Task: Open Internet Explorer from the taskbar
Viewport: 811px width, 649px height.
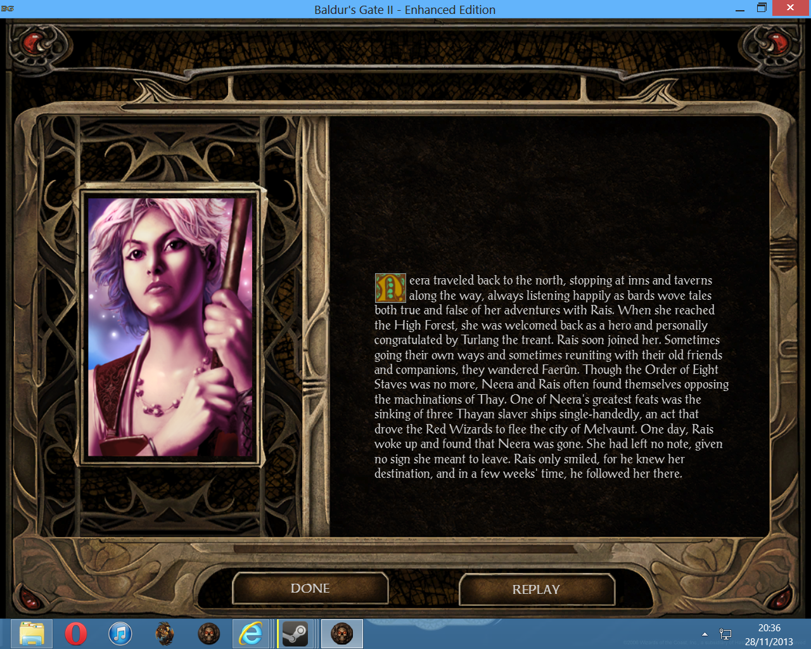Action: (x=252, y=634)
